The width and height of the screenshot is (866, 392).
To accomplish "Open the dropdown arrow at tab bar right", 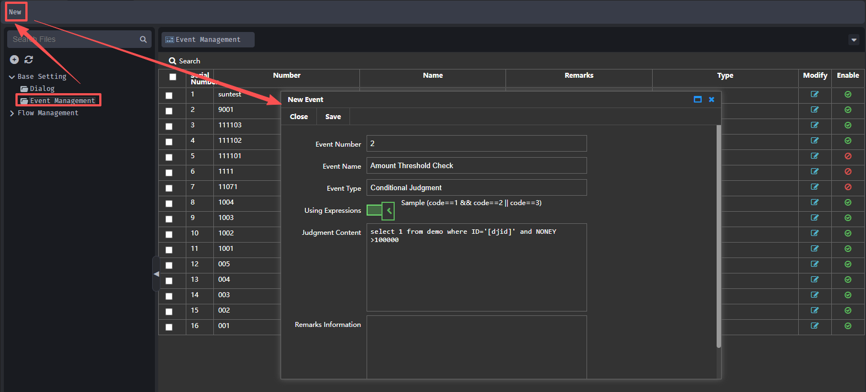I will [x=853, y=40].
